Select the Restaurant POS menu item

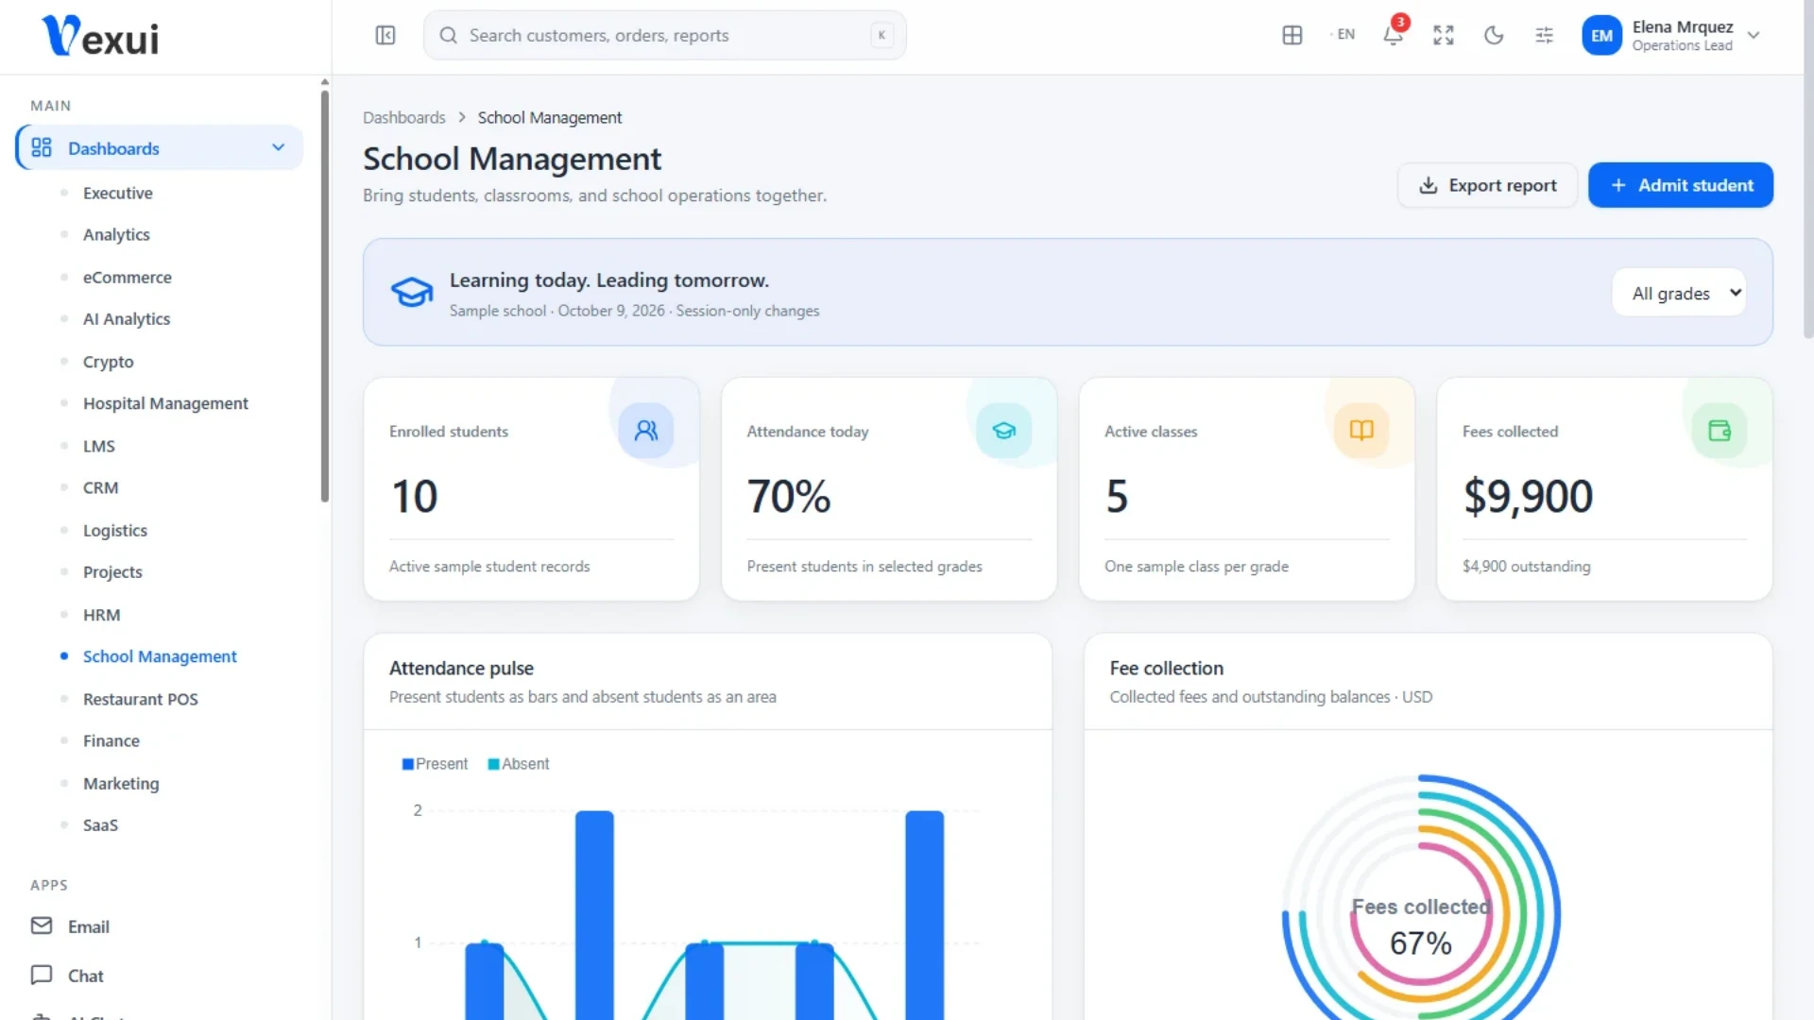tap(141, 699)
